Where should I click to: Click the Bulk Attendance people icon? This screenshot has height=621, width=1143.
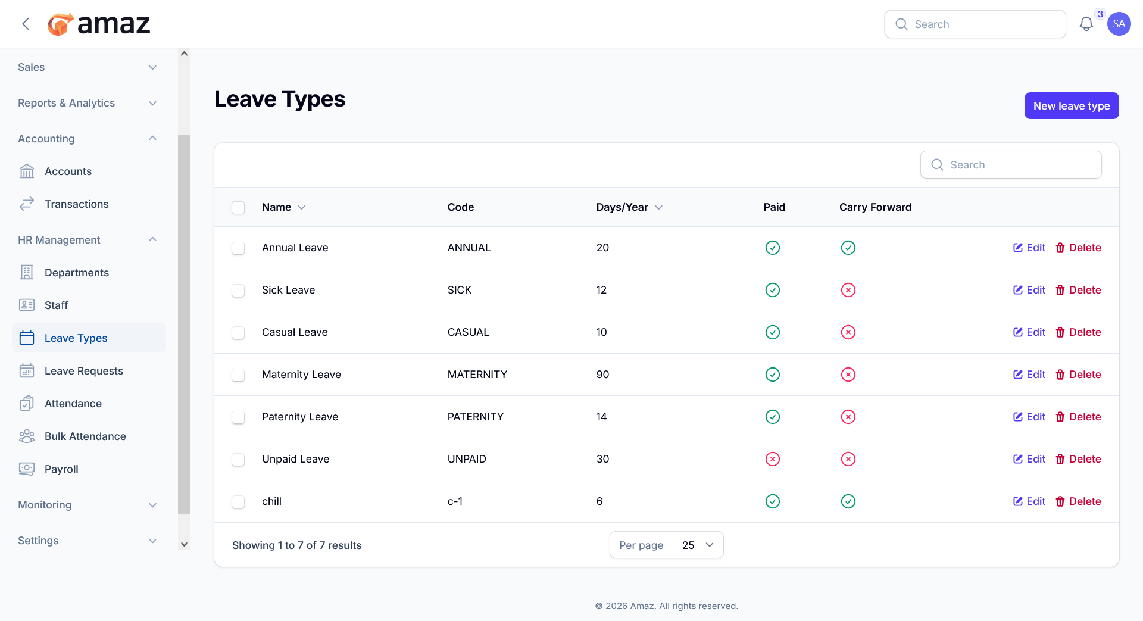[27, 436]
